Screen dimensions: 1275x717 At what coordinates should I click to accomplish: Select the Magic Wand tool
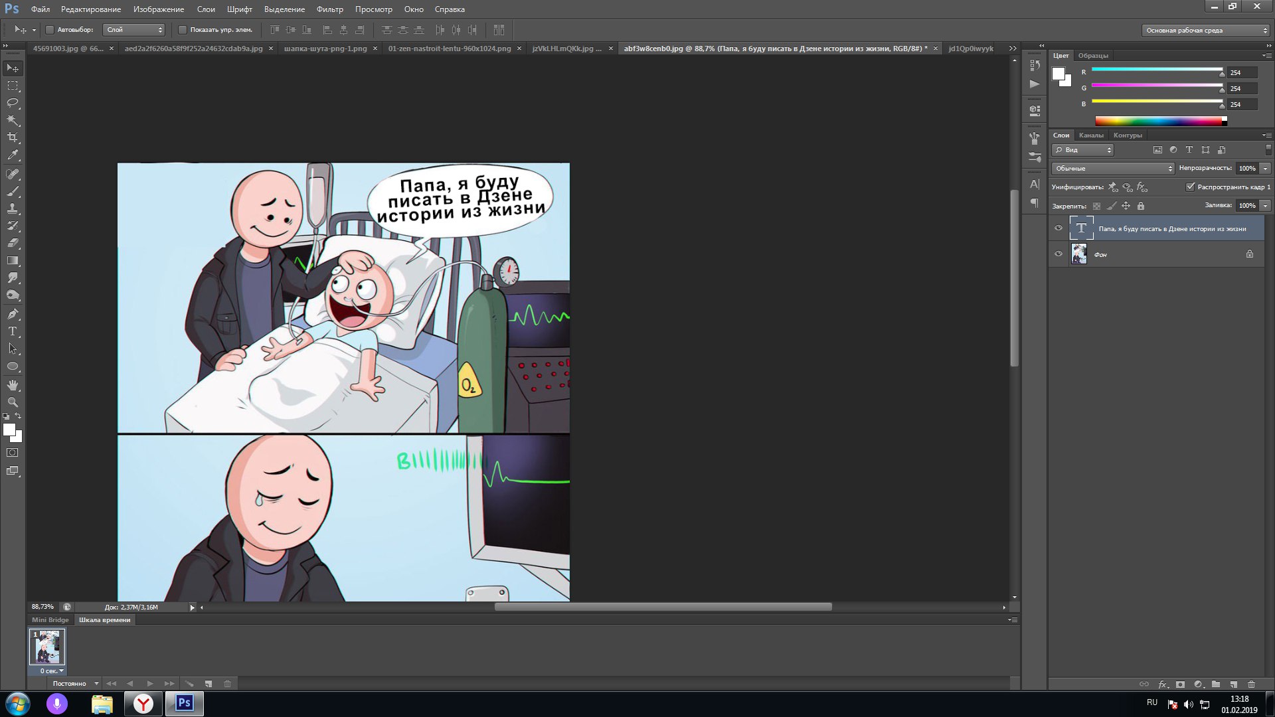pos(13,120)
